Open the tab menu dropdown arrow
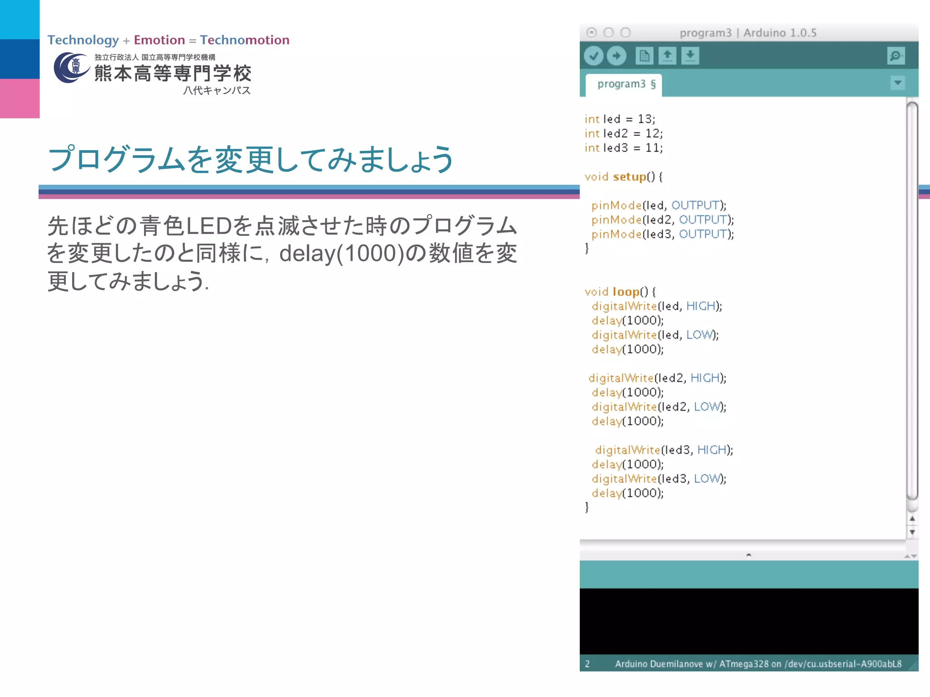This screenshot has width=930, height=697. click(x=897, y=83)
